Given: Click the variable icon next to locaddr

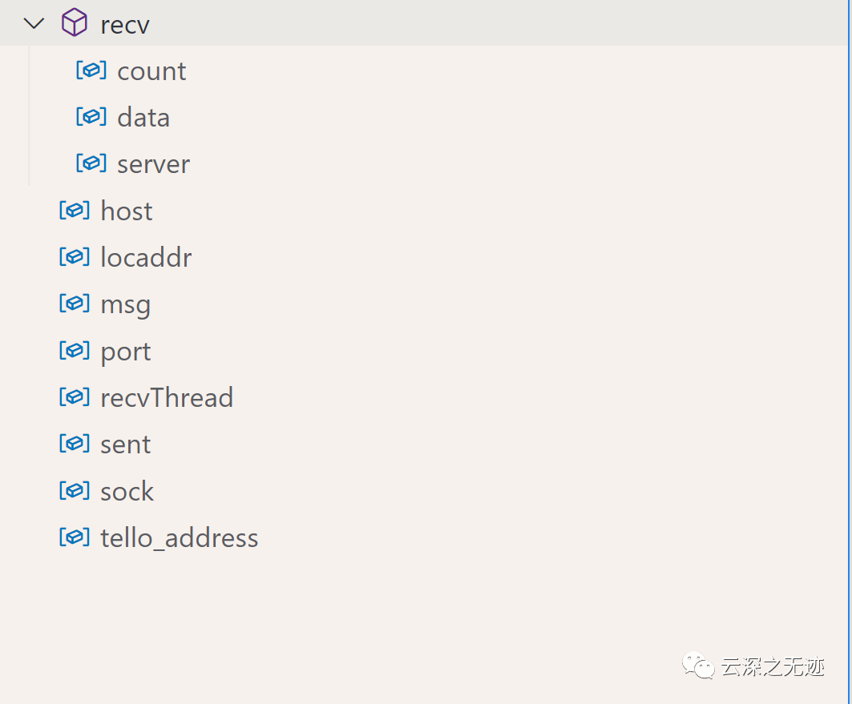Looking at the screenshot, I should tap(75, 257).
